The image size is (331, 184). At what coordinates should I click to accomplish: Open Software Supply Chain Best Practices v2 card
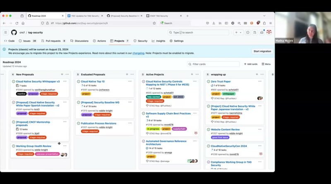[168, 115]
